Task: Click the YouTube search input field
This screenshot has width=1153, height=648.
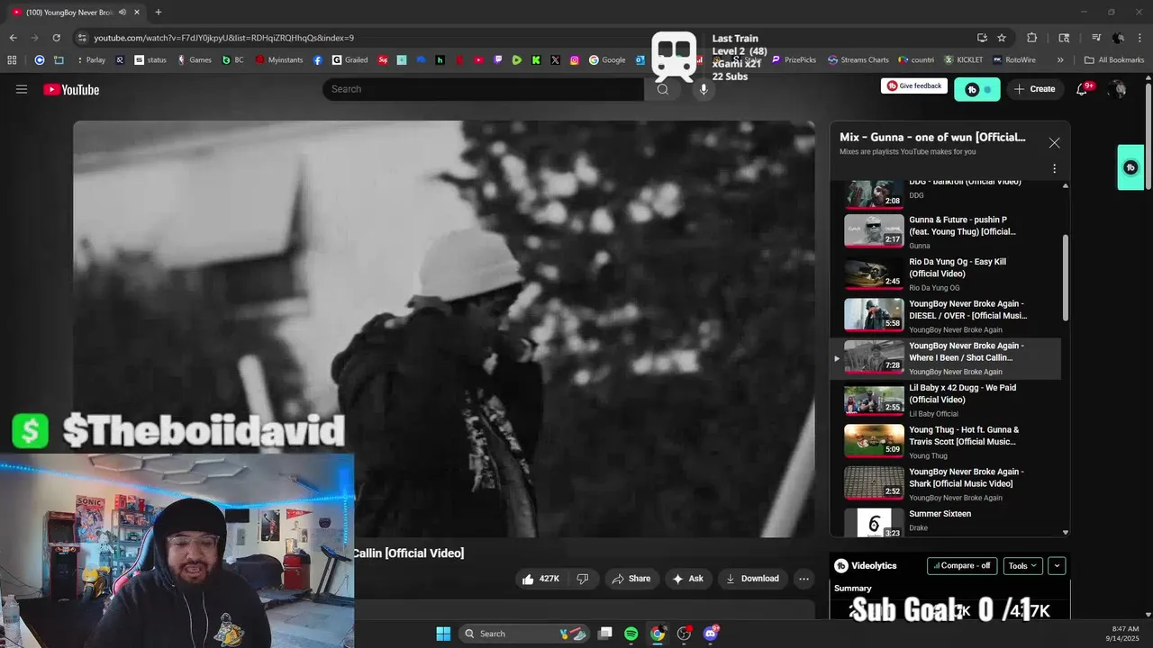Action: [x=483, y=89]
